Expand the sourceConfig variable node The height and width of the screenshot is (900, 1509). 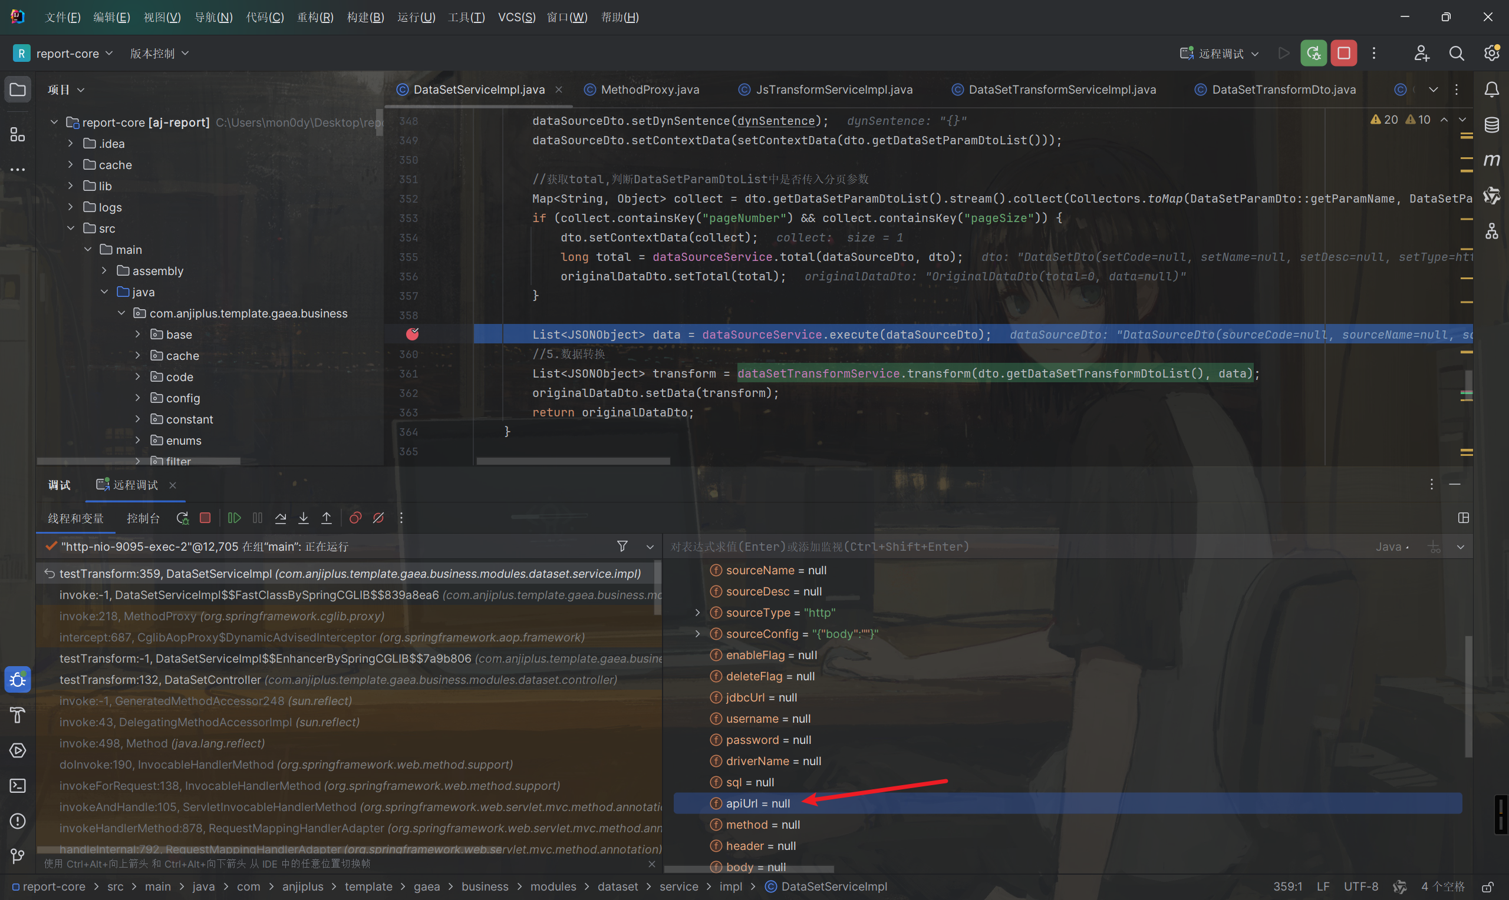pyautogui.click(x=698, y=634)
